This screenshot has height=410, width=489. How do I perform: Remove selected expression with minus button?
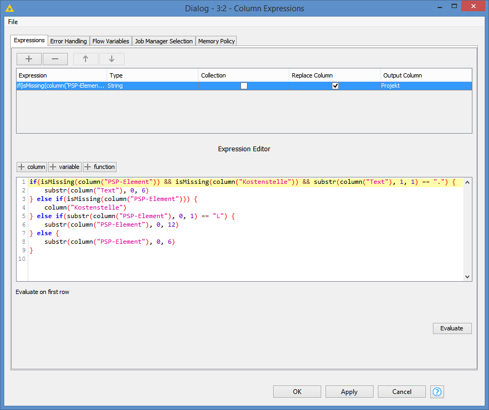55,59
